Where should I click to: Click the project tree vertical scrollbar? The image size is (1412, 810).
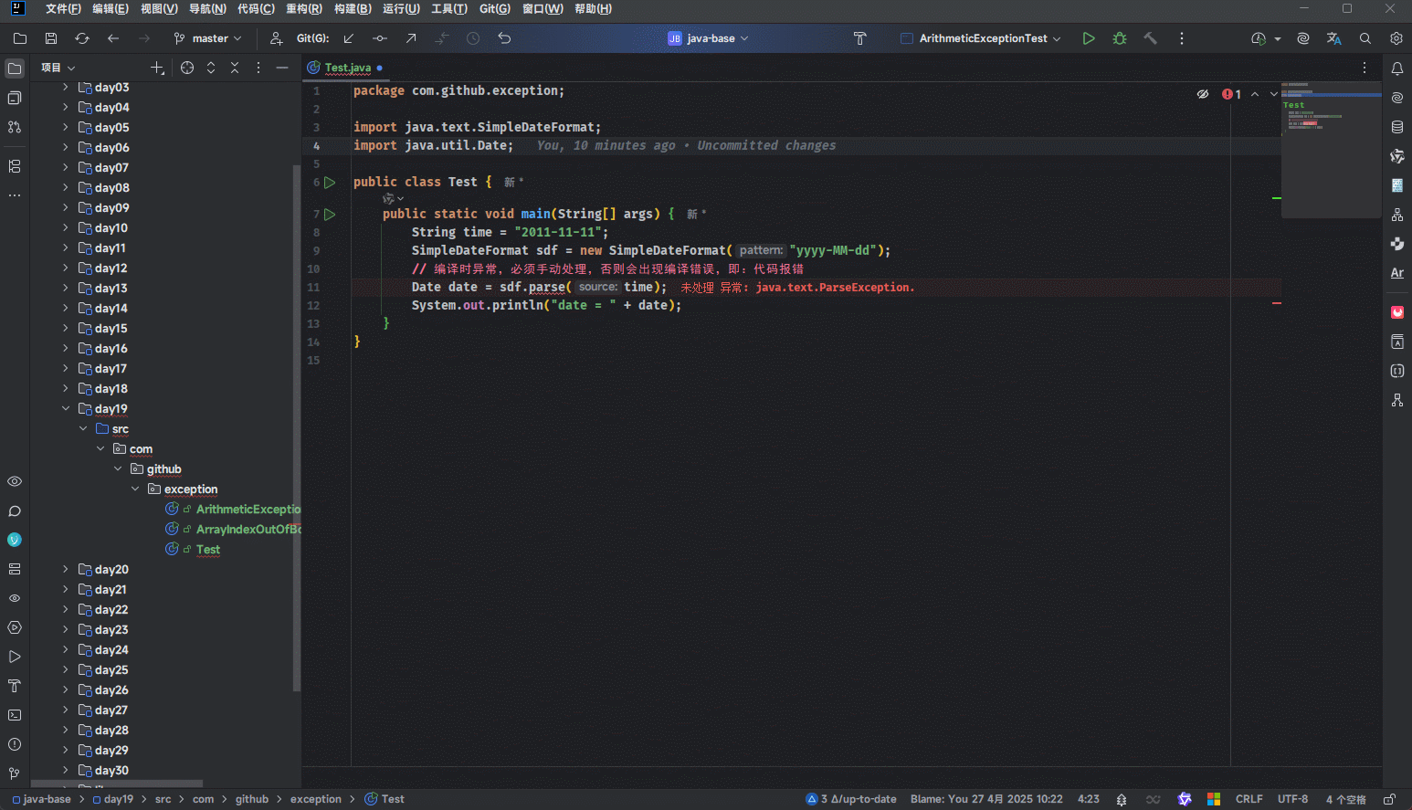click(296, 429)
